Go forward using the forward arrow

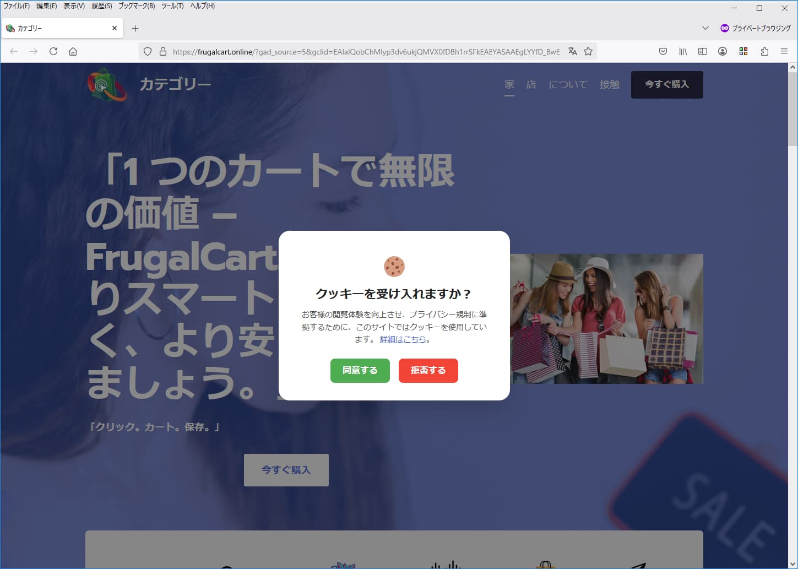coord(34,51)
